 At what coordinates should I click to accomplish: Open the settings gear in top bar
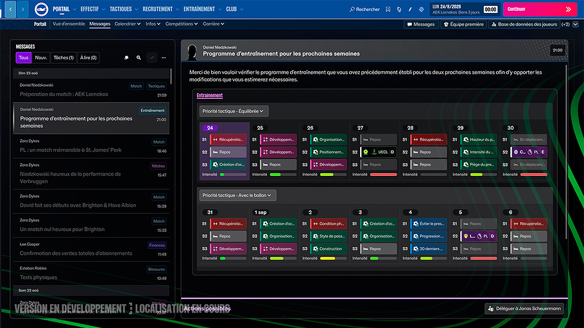(421, 10)
